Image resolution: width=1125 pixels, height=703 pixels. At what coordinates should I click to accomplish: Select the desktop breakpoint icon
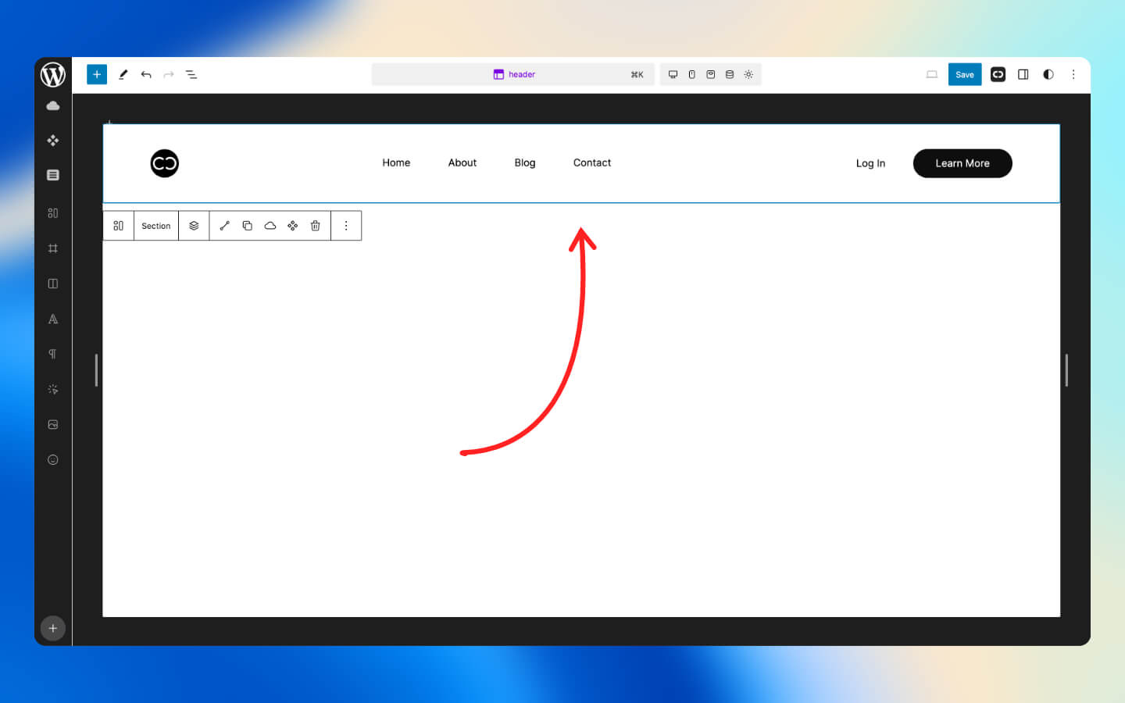673,74
